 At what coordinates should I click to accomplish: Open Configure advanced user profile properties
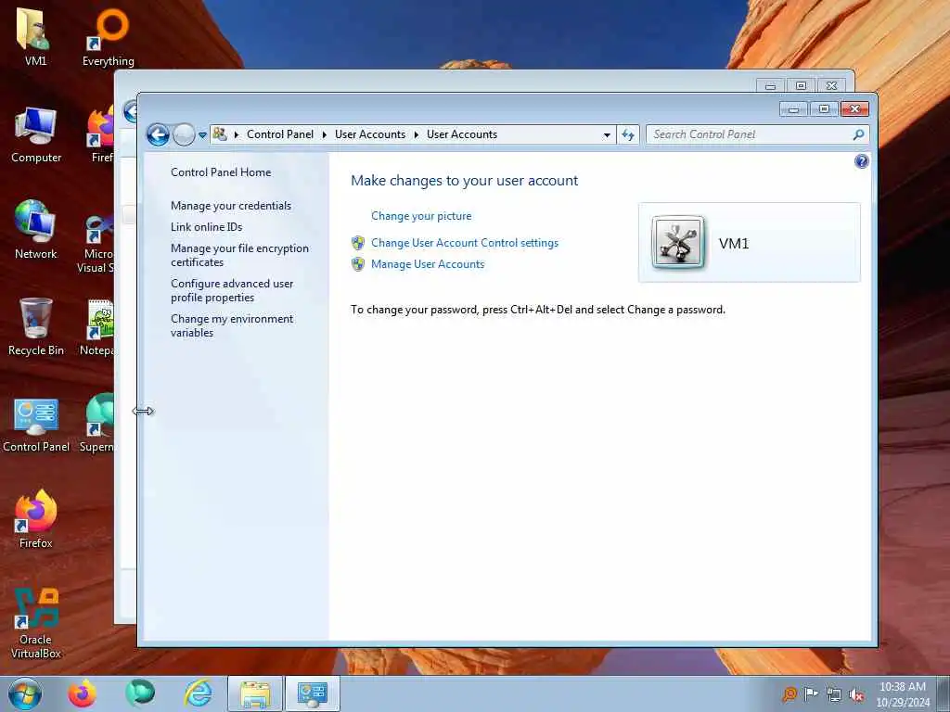coord(231,290)
